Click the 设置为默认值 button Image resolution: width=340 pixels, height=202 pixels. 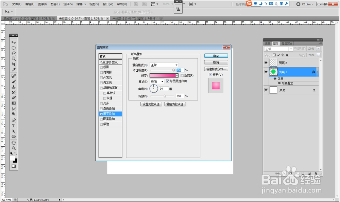[151, 104]
